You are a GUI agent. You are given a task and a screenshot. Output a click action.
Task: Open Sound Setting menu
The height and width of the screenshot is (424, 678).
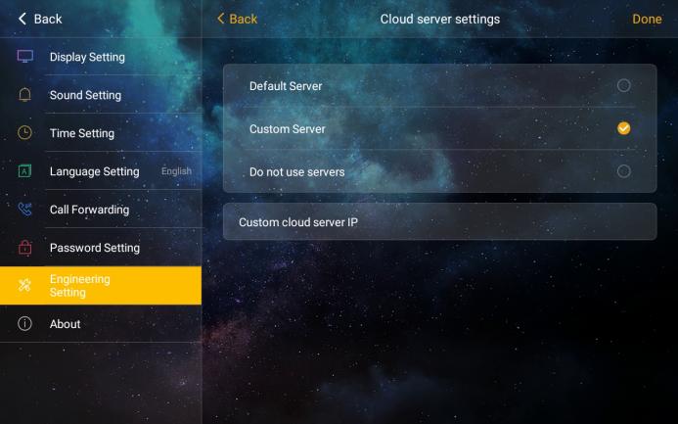coord(101,95)
